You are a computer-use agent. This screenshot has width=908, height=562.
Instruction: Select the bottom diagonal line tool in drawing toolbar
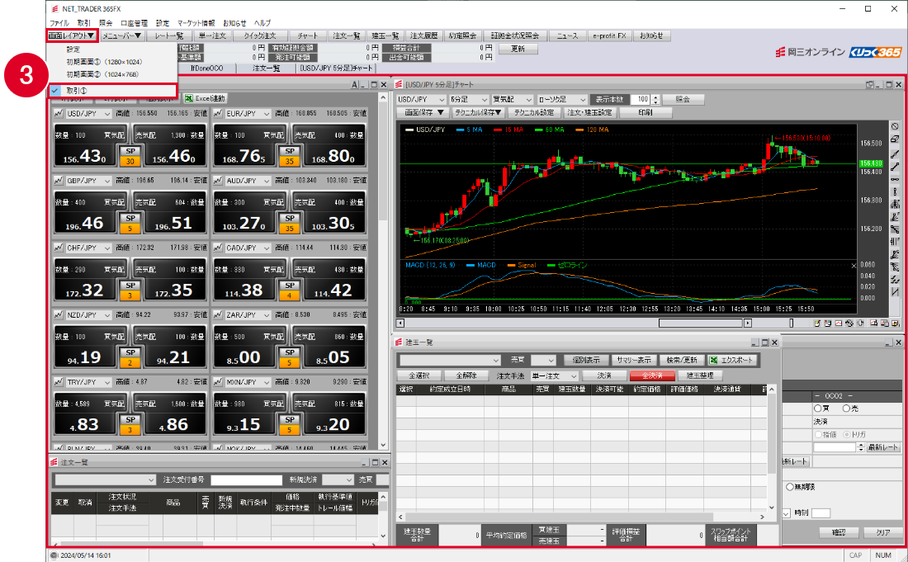pyautogui.click(x=895, y=291)
